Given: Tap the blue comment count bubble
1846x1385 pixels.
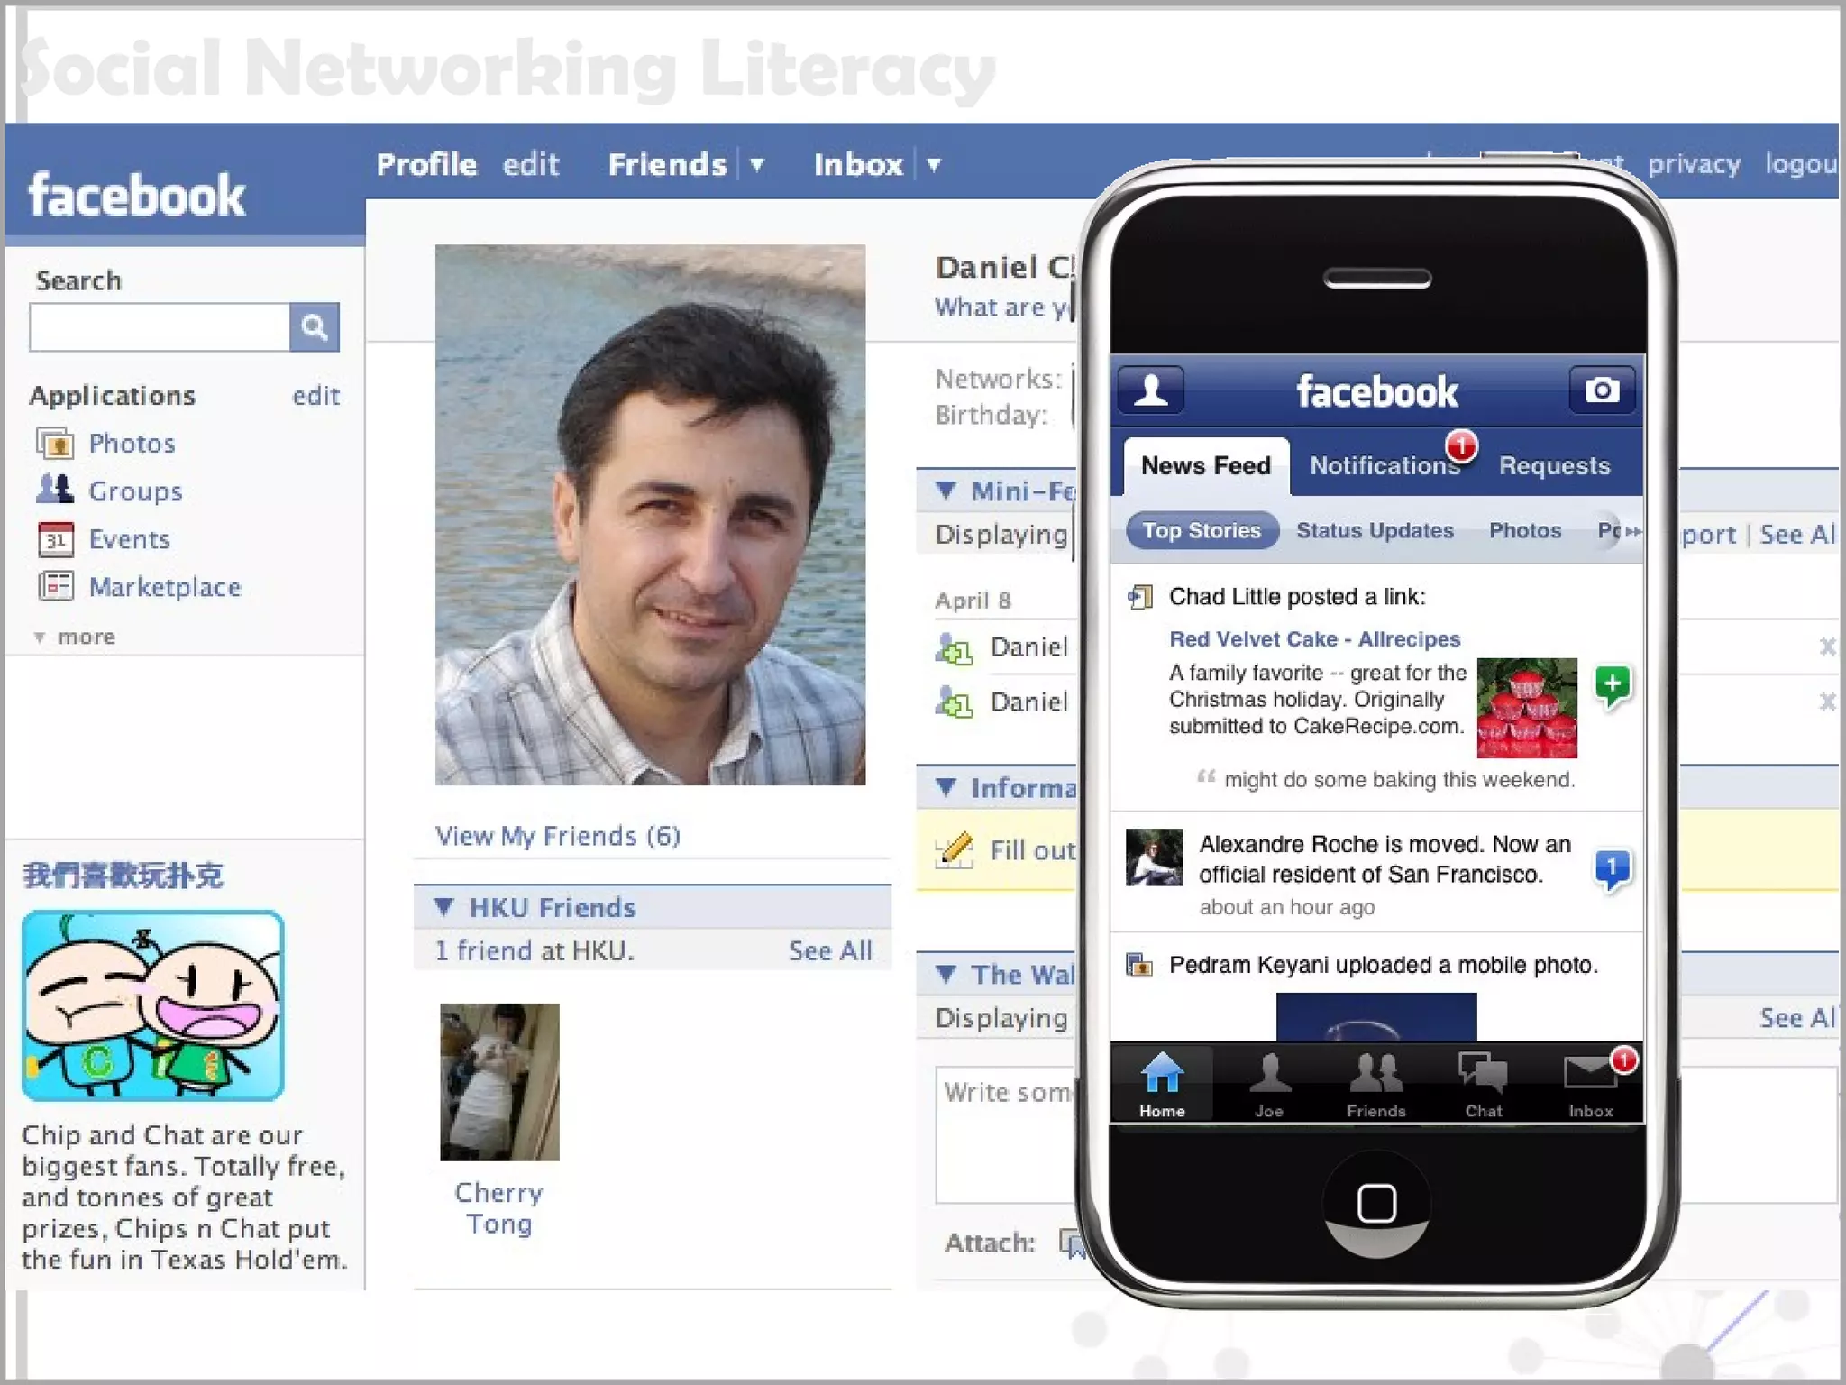Looking at the screenshot, I should 1613,869.
